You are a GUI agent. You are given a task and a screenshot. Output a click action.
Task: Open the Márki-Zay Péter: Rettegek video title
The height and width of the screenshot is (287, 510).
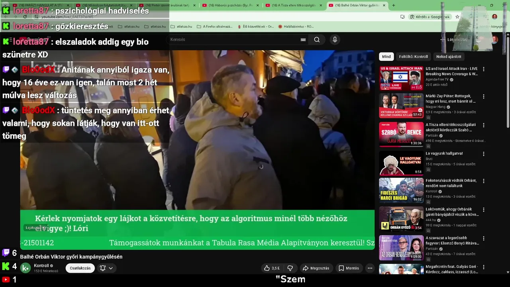[451, 99]
